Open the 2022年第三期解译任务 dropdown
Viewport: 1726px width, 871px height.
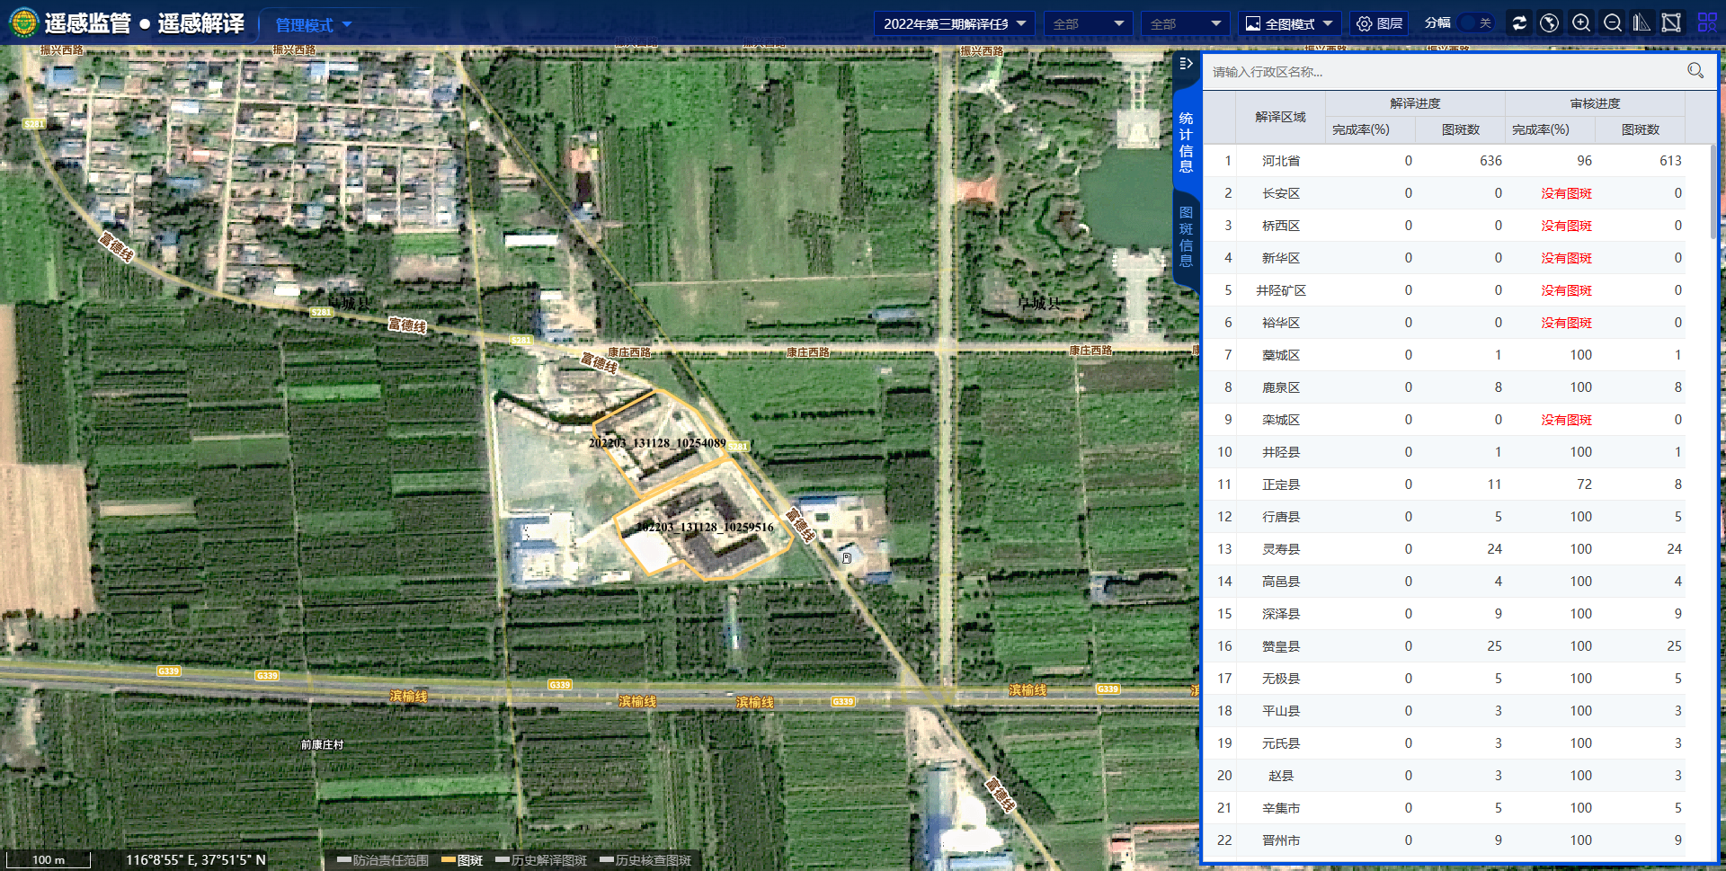tap(954, 24)
